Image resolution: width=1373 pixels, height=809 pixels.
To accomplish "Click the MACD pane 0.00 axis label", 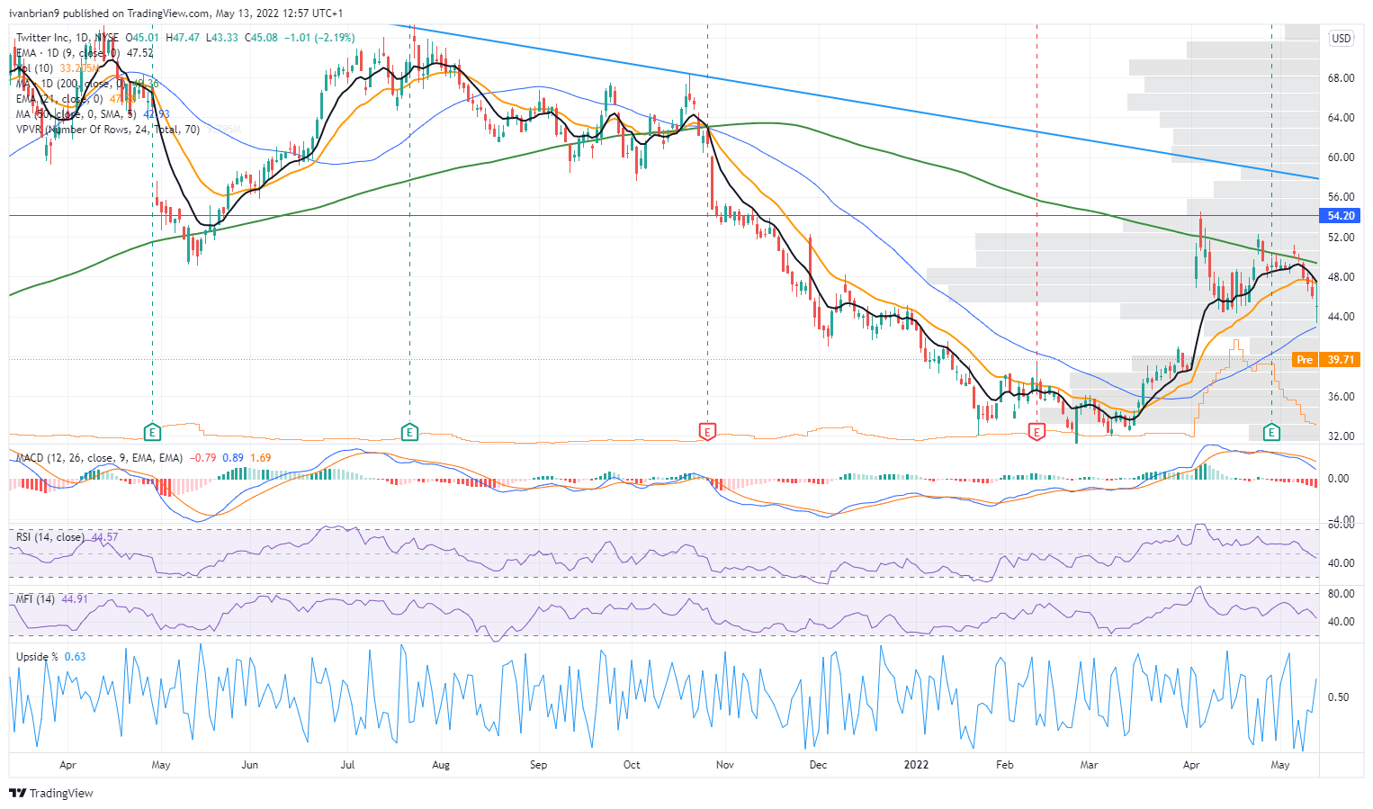I will [1338, 479].
